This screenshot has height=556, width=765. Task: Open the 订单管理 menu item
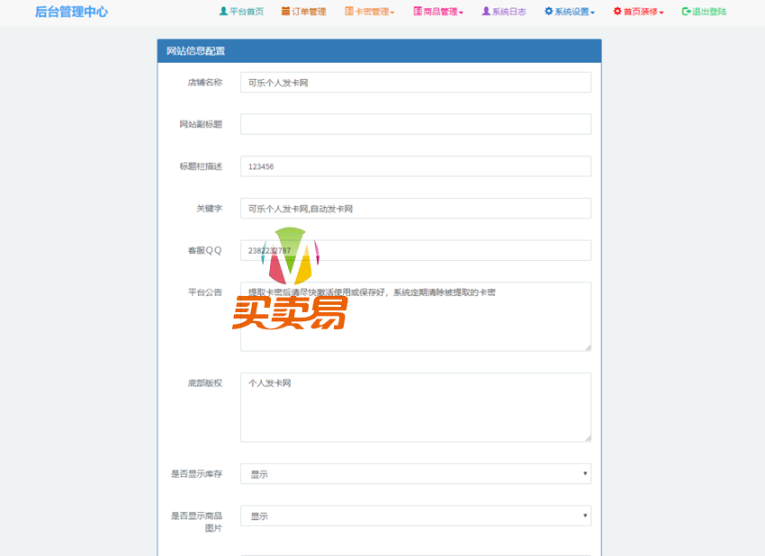(x=309, y=12)
